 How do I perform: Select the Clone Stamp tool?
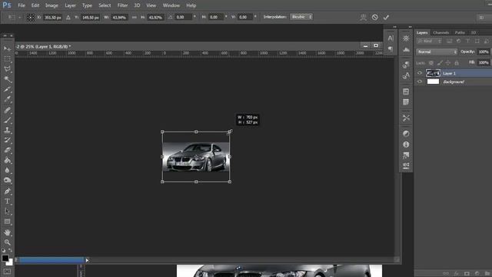tap(7, 130)
